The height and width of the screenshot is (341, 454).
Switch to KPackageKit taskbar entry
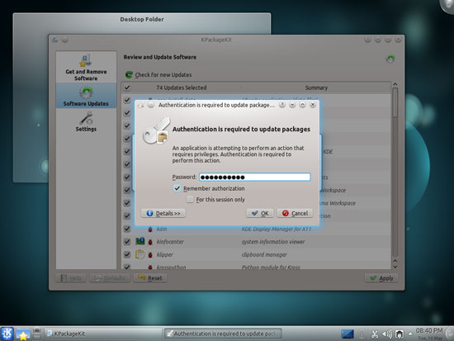[103, 334]
